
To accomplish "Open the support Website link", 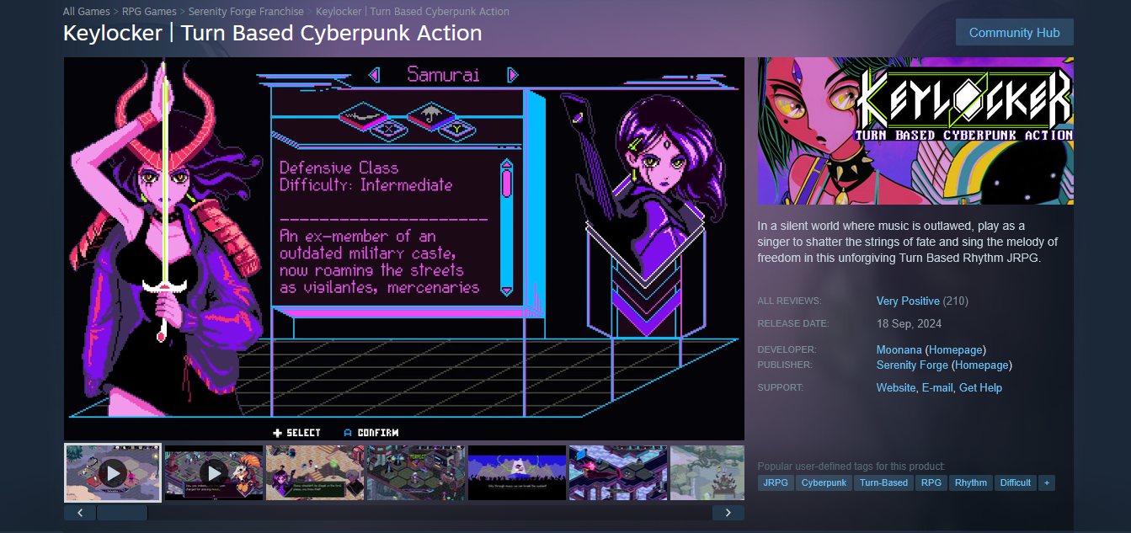I will coord(896,387).
